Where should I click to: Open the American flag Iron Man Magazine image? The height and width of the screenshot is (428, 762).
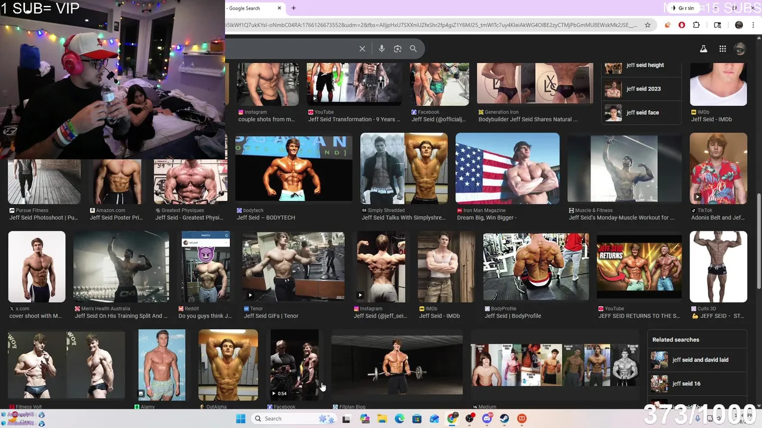507,168
